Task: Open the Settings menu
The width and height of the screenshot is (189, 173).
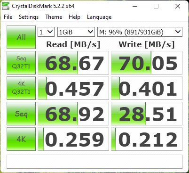Action: (29, 17)
